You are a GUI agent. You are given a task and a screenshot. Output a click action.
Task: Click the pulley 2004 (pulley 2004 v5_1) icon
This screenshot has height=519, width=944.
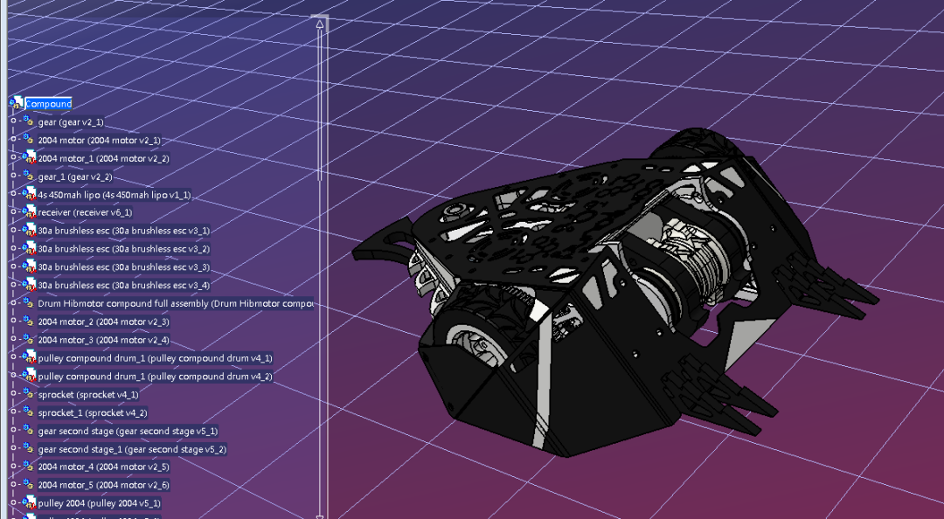click(28, 502)
